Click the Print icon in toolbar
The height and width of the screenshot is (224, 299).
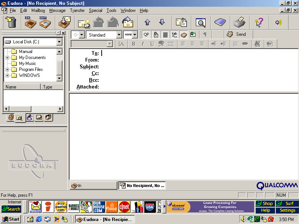pyautogui.click(x=239, y=22)
